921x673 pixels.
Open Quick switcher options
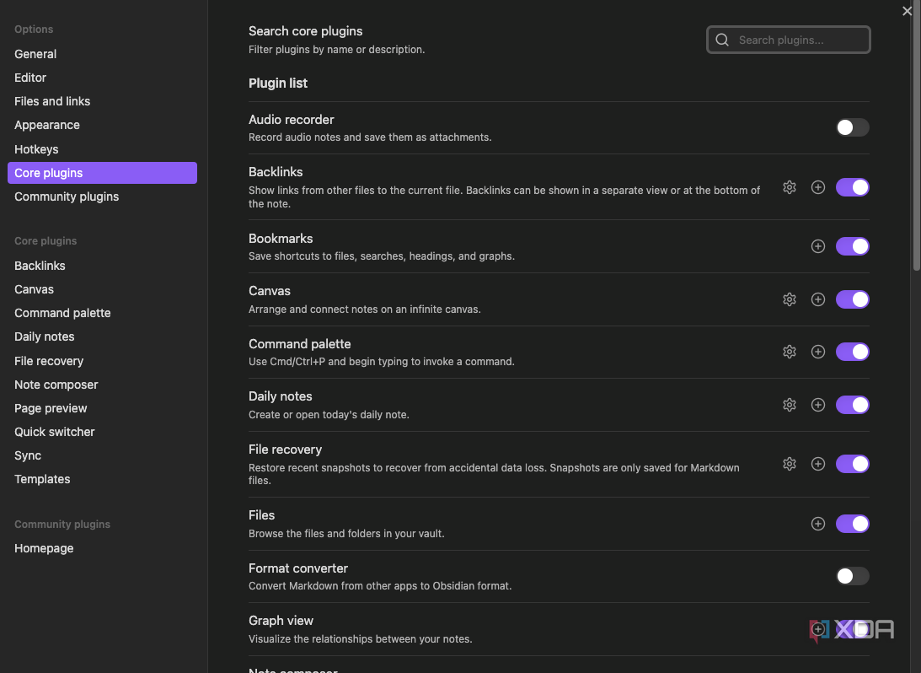pyautogui.click(x=102, y=432)
